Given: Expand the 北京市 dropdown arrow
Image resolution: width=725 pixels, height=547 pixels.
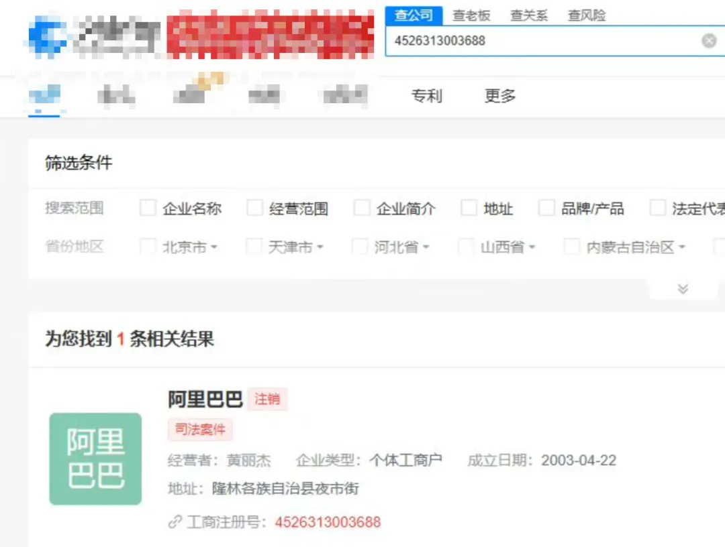Looking at the screenshot, I should 213,247.
